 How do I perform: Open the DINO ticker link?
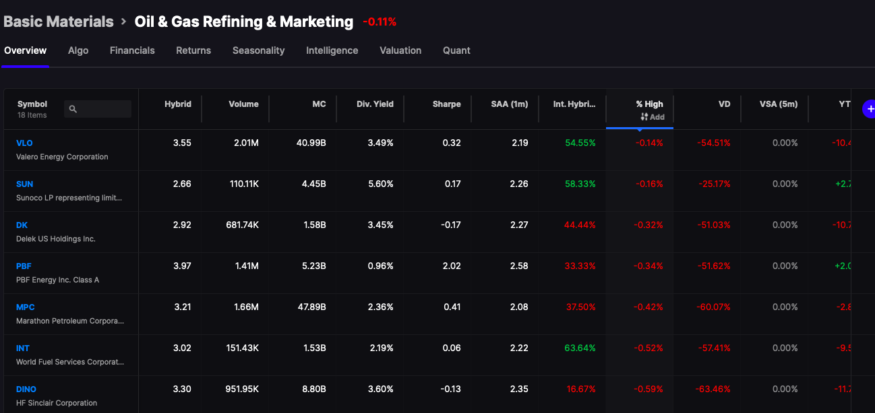[26, 389]
